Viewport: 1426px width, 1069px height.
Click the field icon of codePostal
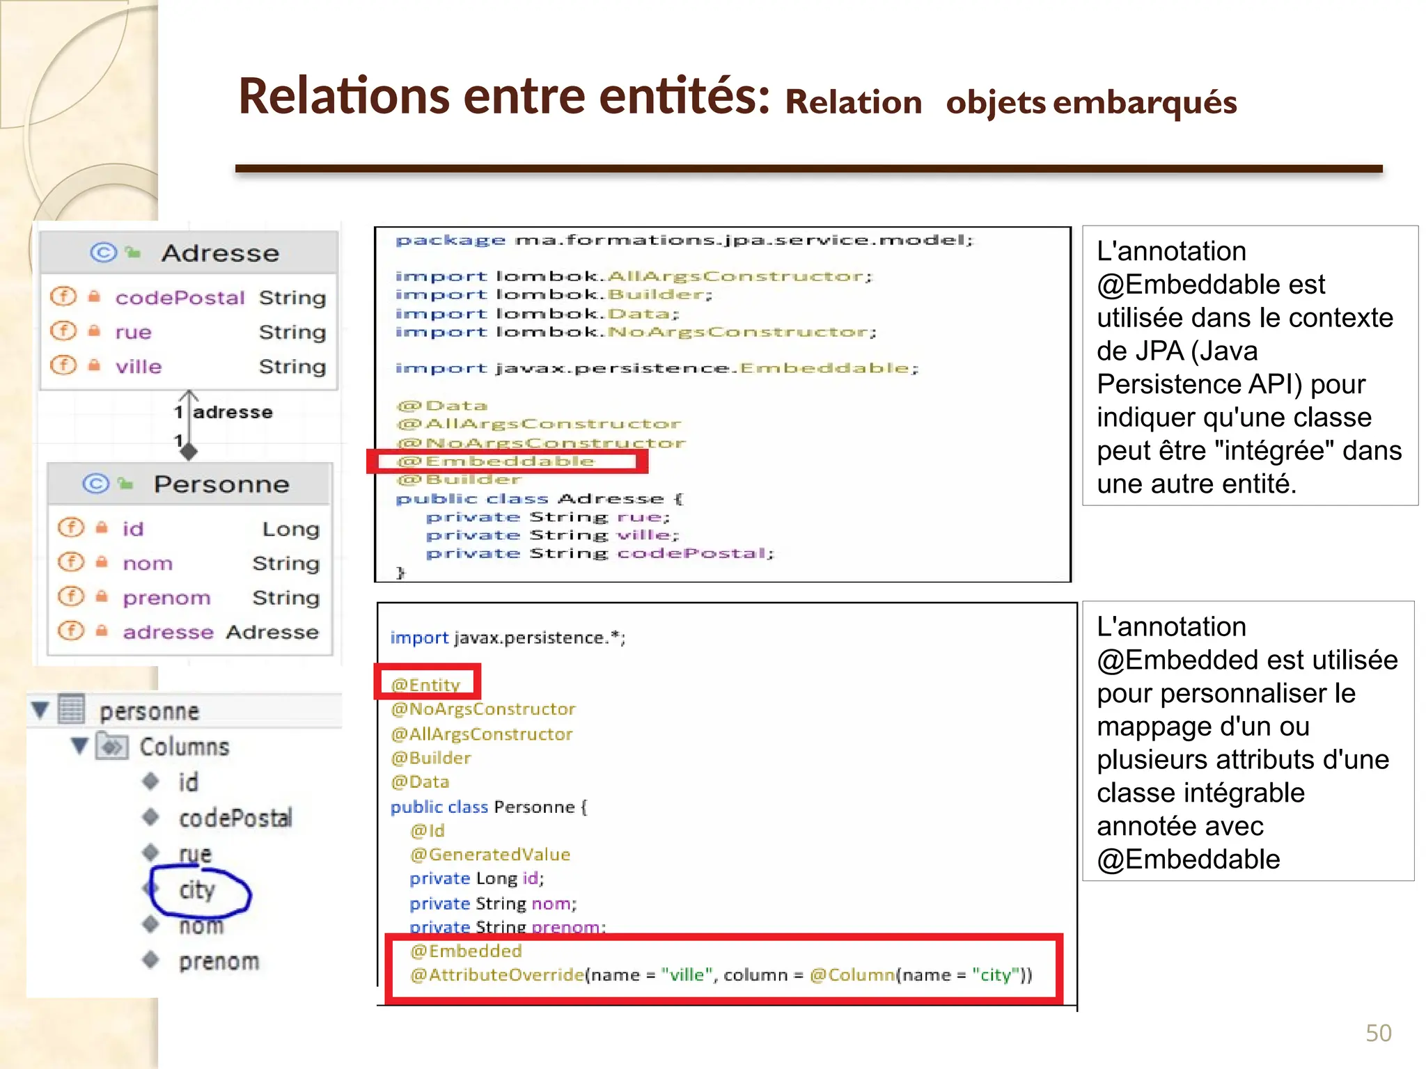[x=63, y=296]
